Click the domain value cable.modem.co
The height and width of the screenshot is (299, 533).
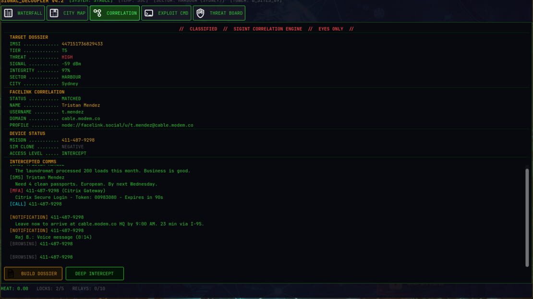point(81,119)
